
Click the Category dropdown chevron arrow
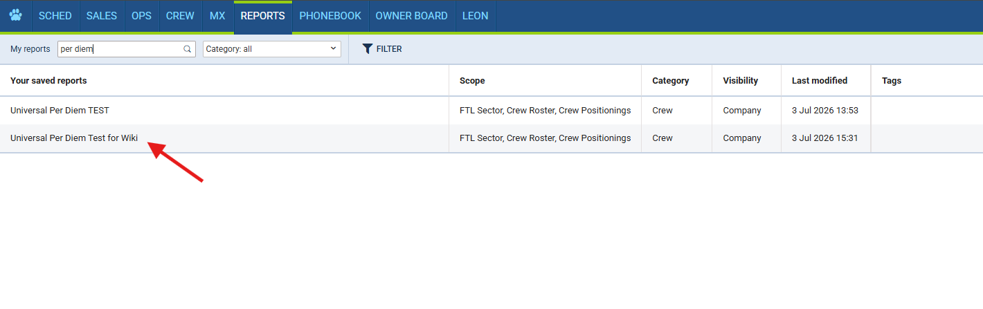[333, 48]
